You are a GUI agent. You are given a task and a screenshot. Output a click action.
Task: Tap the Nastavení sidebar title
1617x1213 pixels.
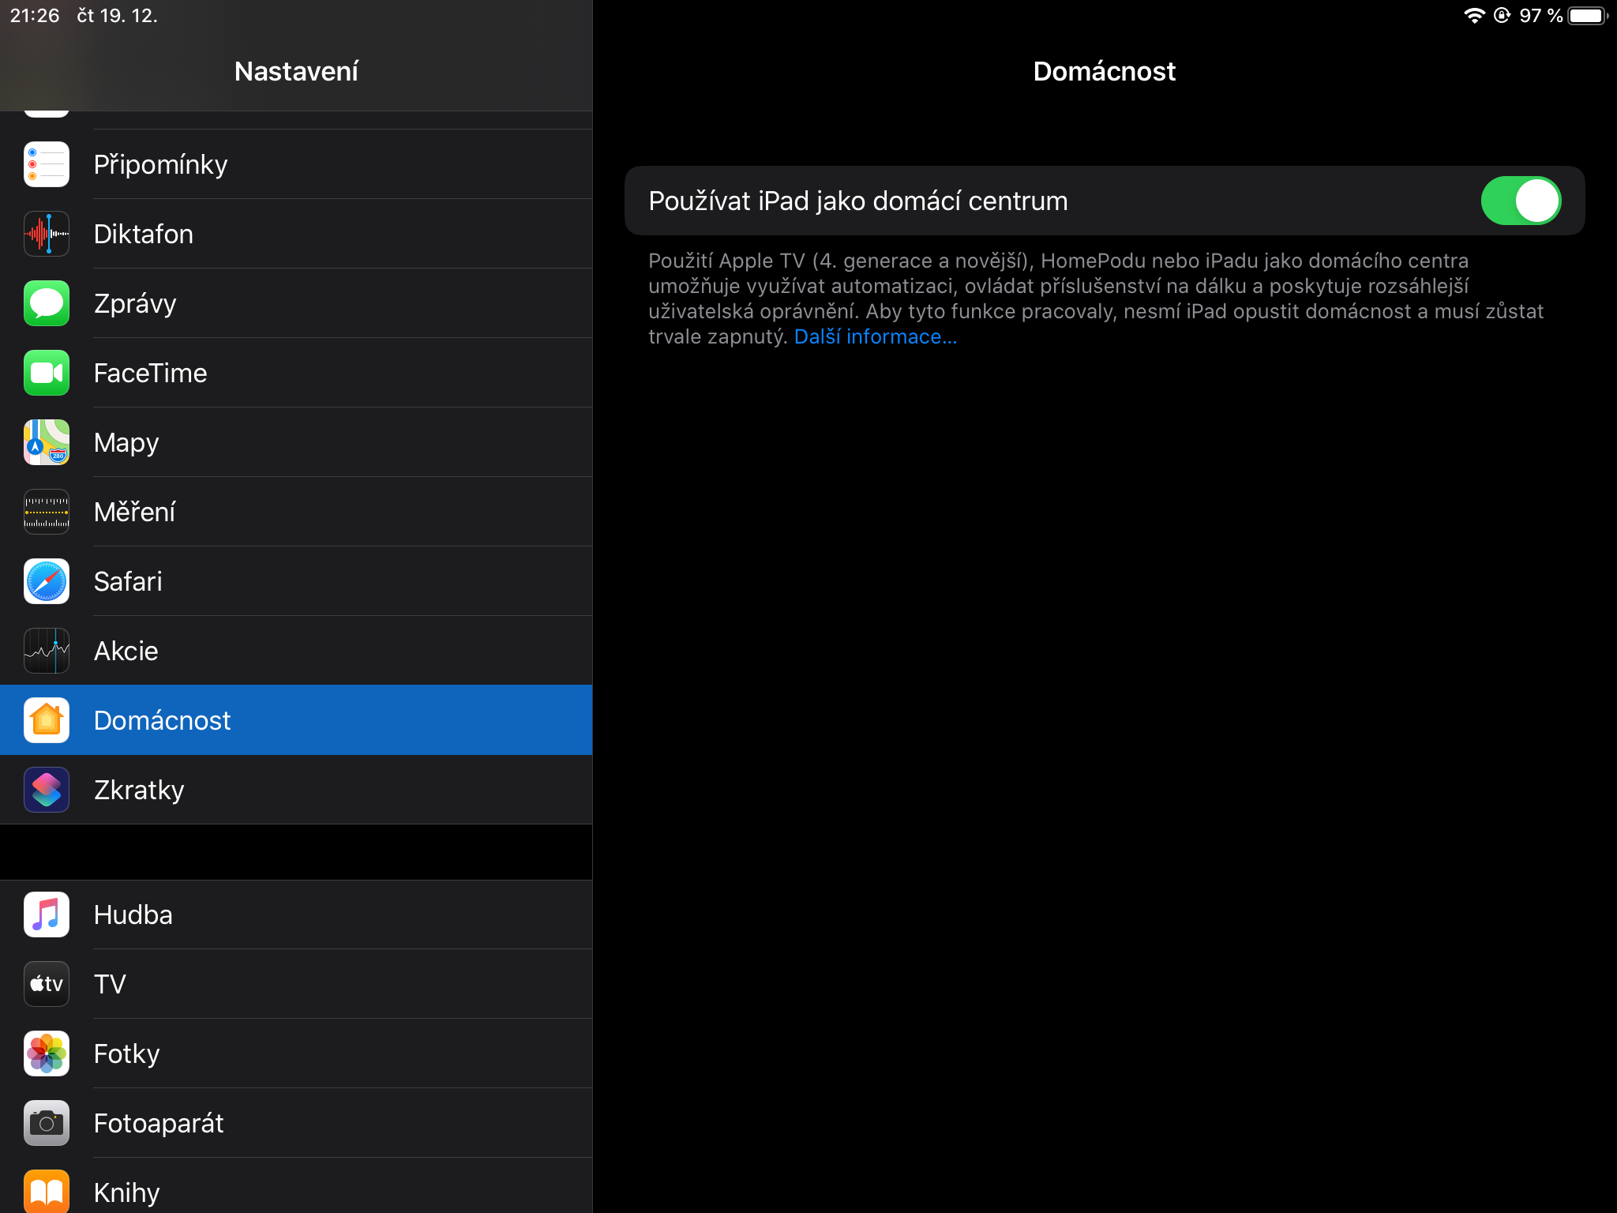point(296,71)
